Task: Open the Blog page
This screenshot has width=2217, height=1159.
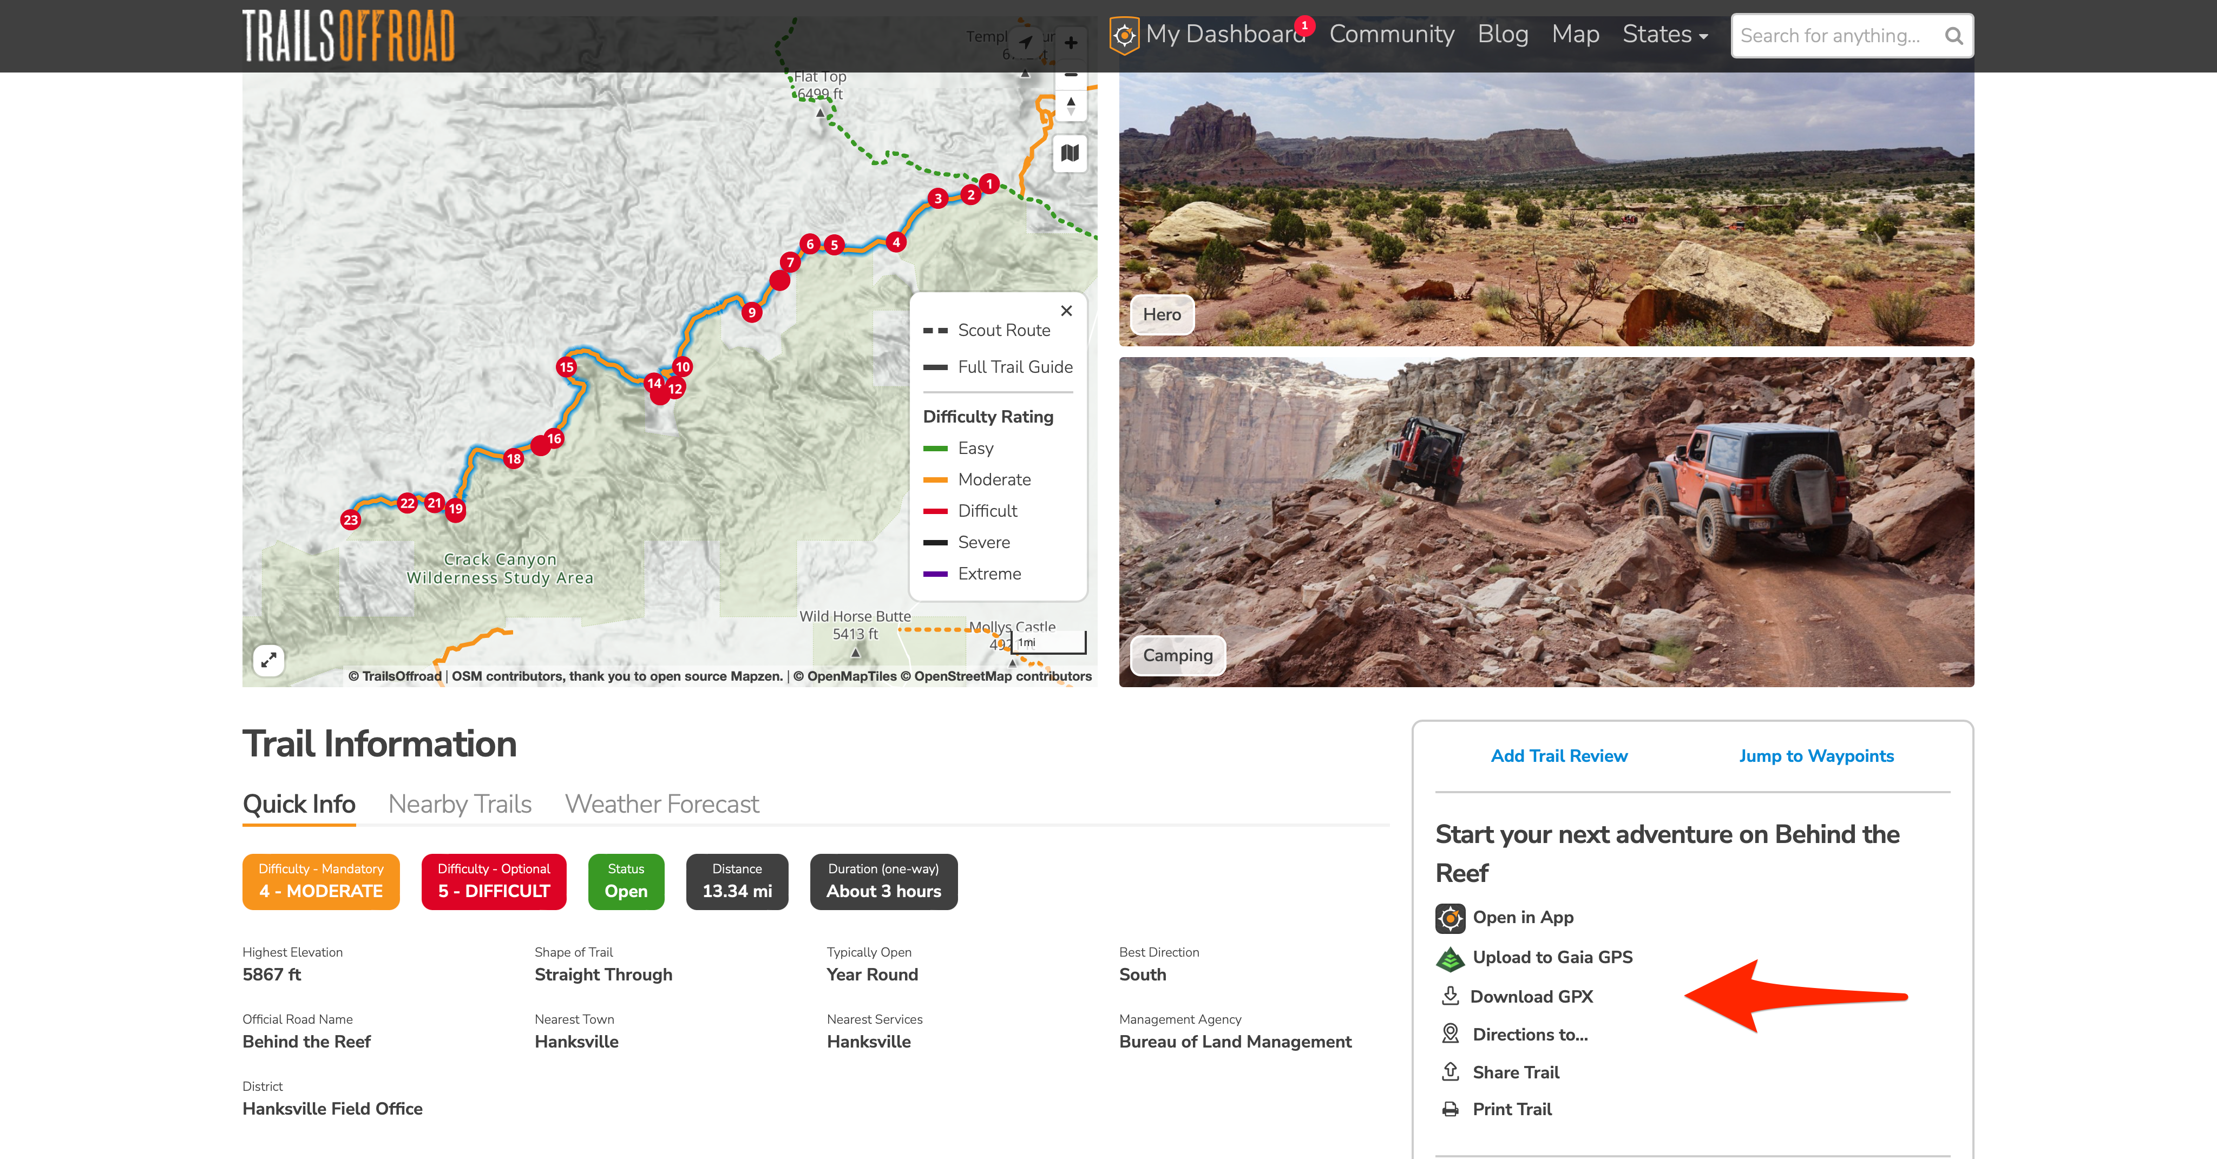Action: click(1503, 35)
